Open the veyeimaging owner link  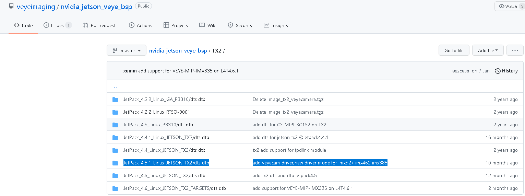pos(36,7)
